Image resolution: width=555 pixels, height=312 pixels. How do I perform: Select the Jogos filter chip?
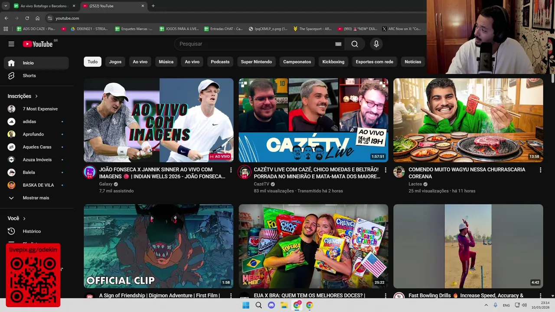115,62
